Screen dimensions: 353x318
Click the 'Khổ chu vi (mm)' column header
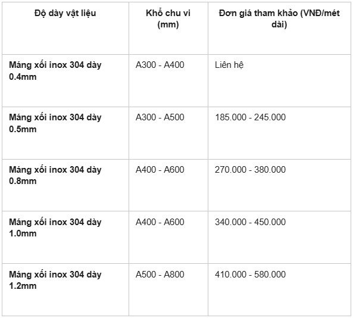click(x=168, y=29)
